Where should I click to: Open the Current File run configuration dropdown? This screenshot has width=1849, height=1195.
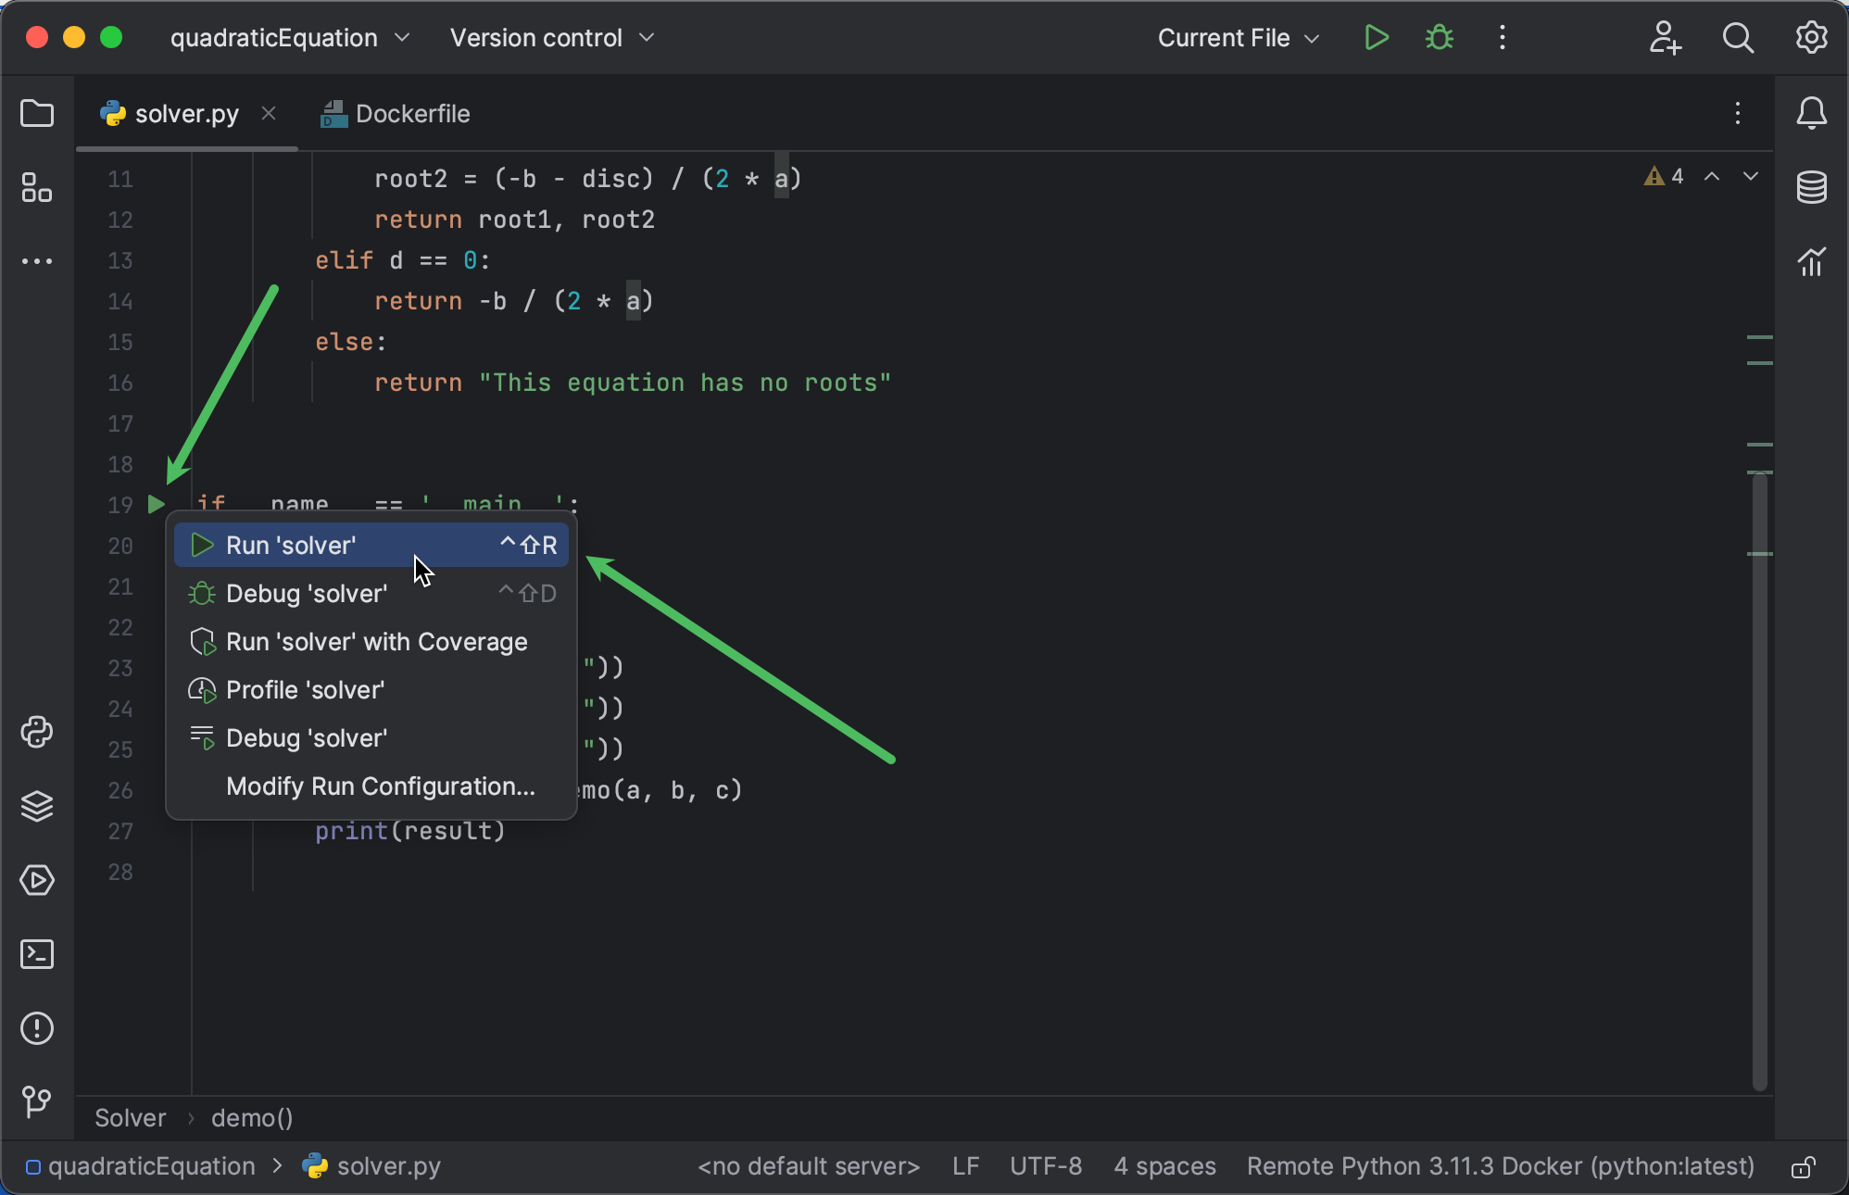[x=1238, y=38]
